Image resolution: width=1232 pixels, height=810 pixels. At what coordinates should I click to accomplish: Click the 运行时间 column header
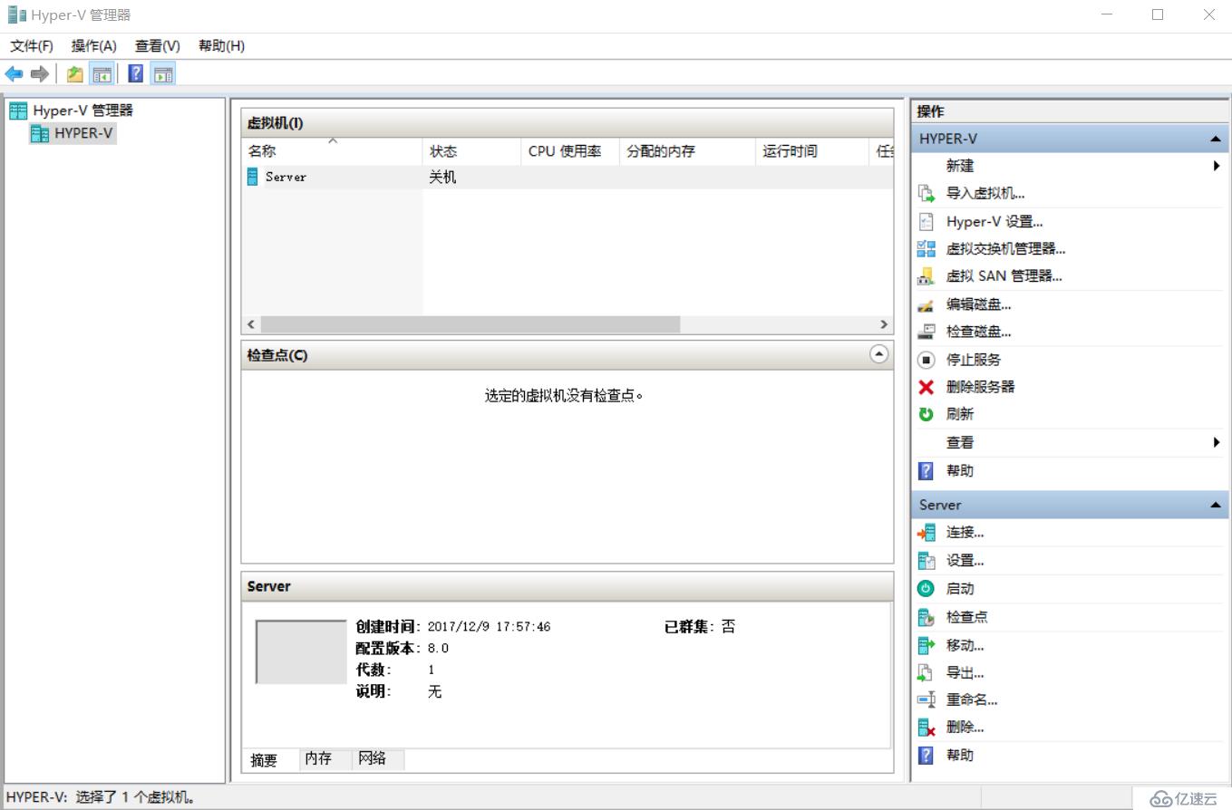[x=811, y=151]
